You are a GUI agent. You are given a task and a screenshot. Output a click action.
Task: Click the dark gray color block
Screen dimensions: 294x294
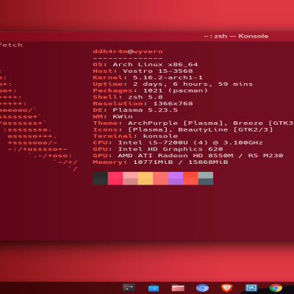[x=100, y=179]
